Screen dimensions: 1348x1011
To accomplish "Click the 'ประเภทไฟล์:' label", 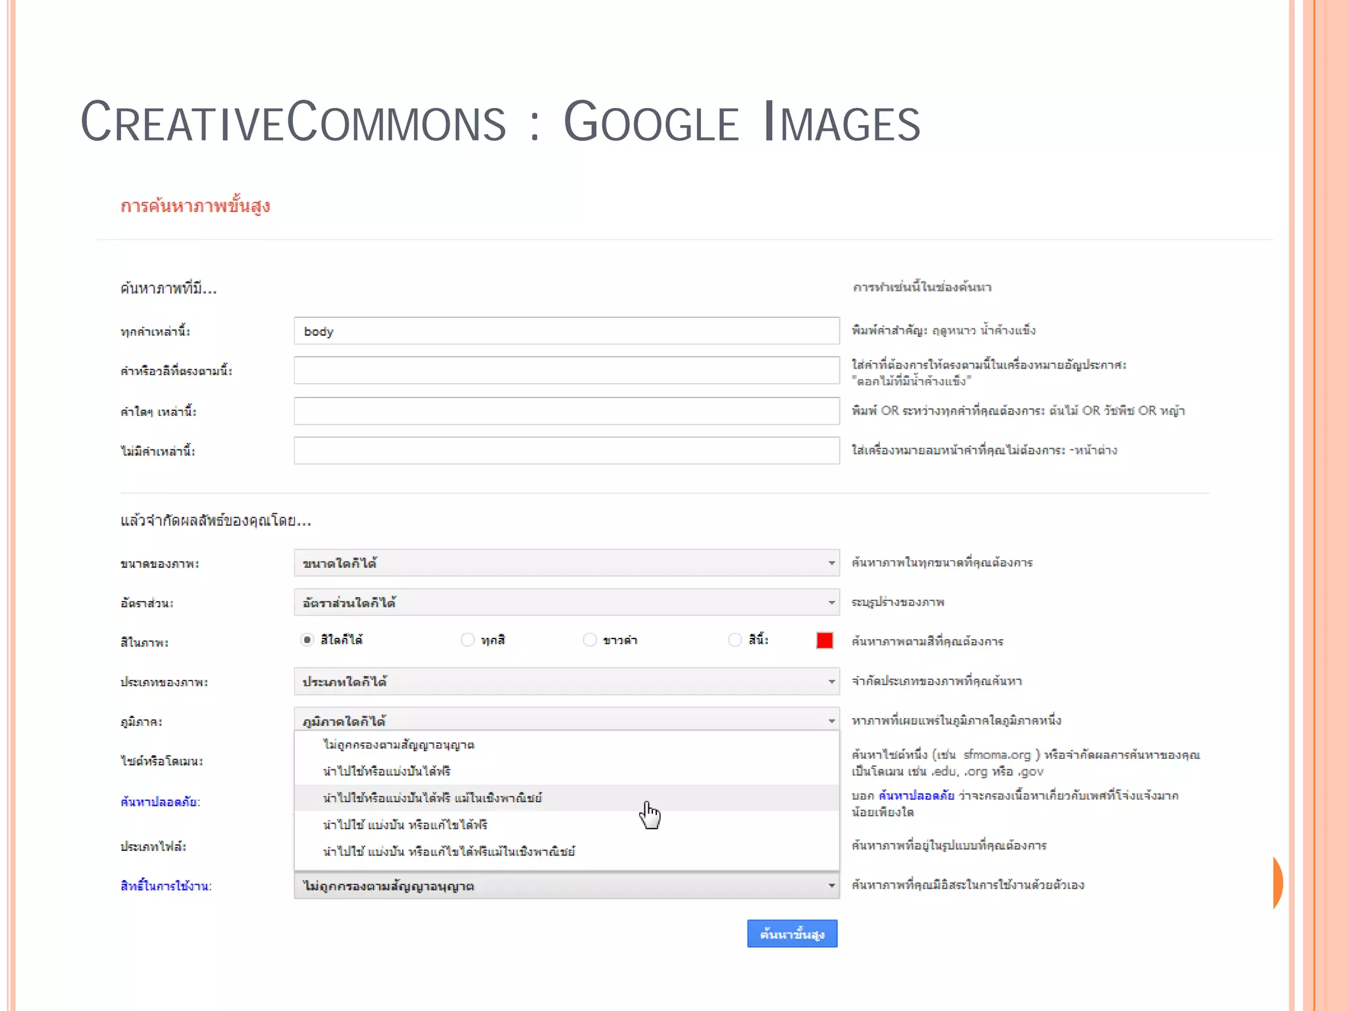I will pos(153,846).
